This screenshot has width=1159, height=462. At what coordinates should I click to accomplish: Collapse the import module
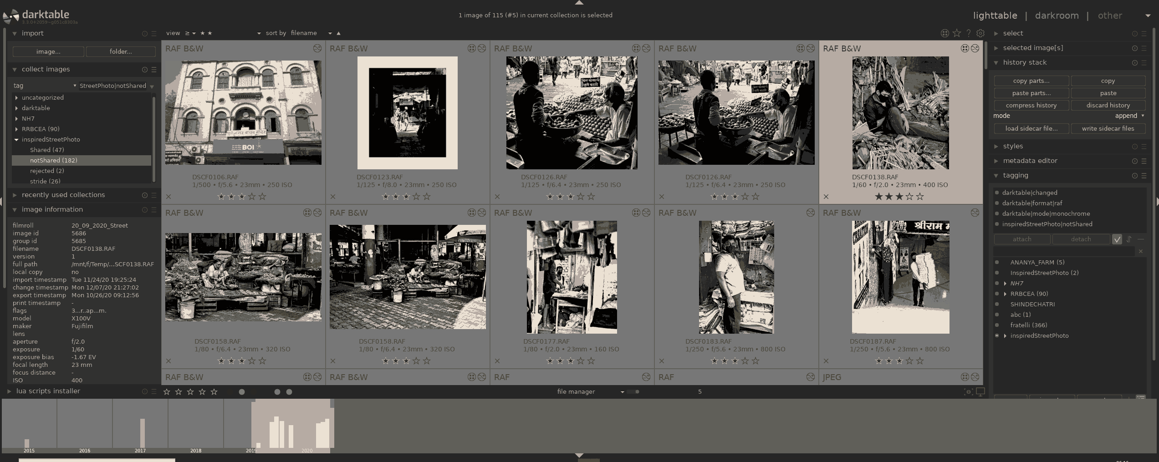(x=15, y=34)
